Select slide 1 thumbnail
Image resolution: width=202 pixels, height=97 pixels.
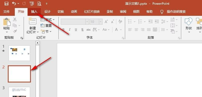coord(19,53)
